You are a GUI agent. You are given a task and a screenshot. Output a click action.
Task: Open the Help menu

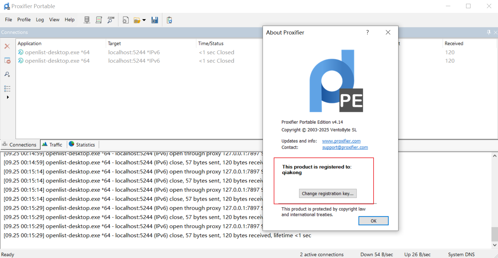tap(70, 20)
